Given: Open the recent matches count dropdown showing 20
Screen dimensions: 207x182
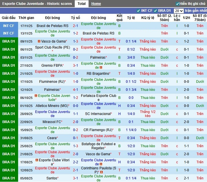Looking at the screenshot, I should [x=179, y=11].
